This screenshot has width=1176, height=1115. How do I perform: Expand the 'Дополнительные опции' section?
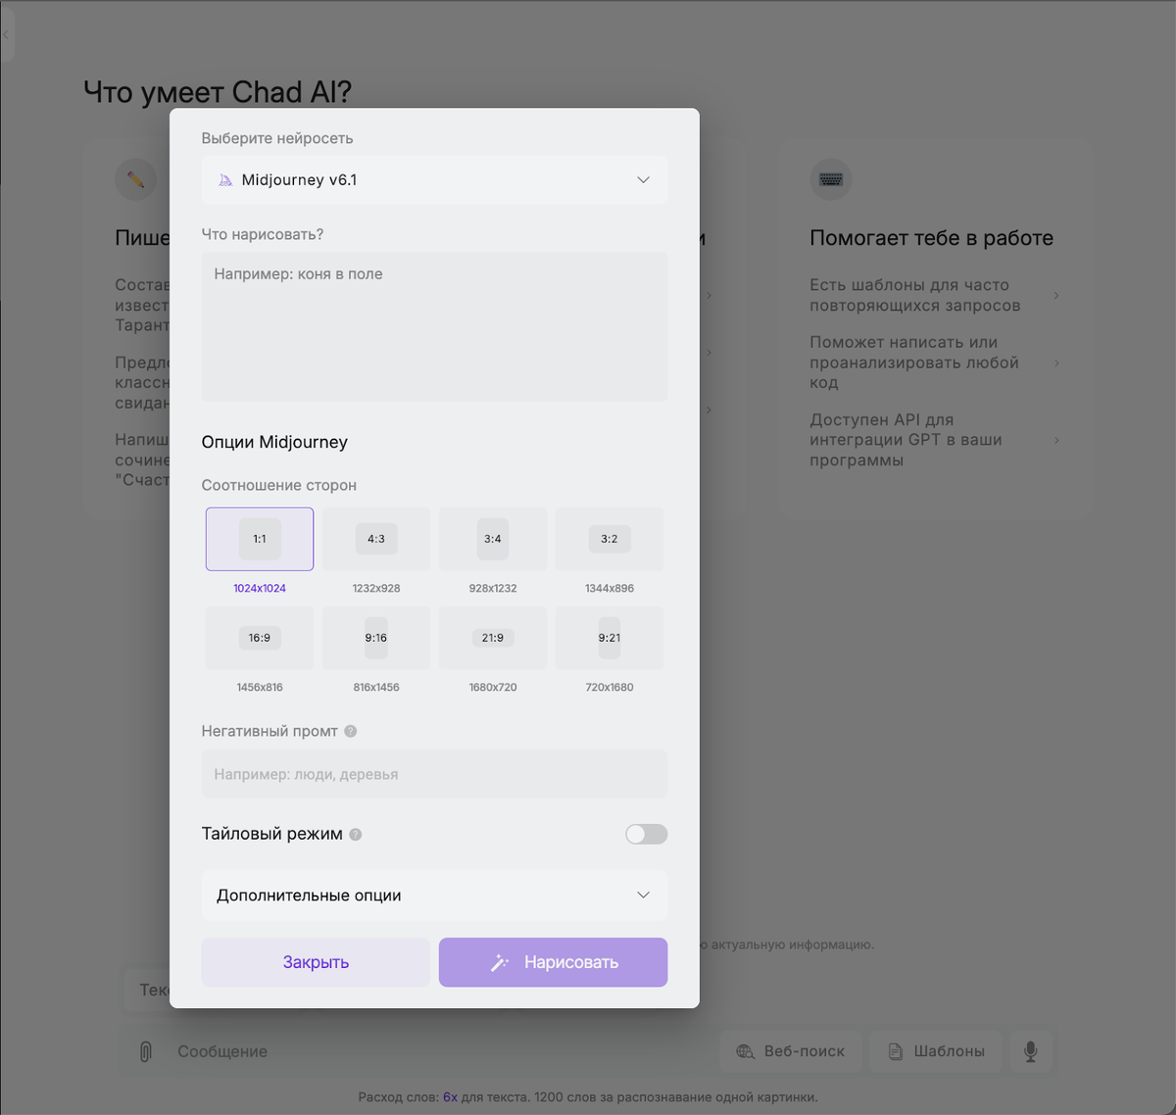click(x=434, y=896)
